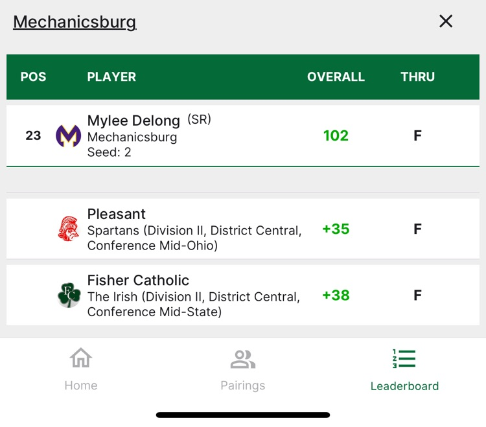Open Mylee Delong's player name
Screen dimensions: 486x427
point(133,121)
